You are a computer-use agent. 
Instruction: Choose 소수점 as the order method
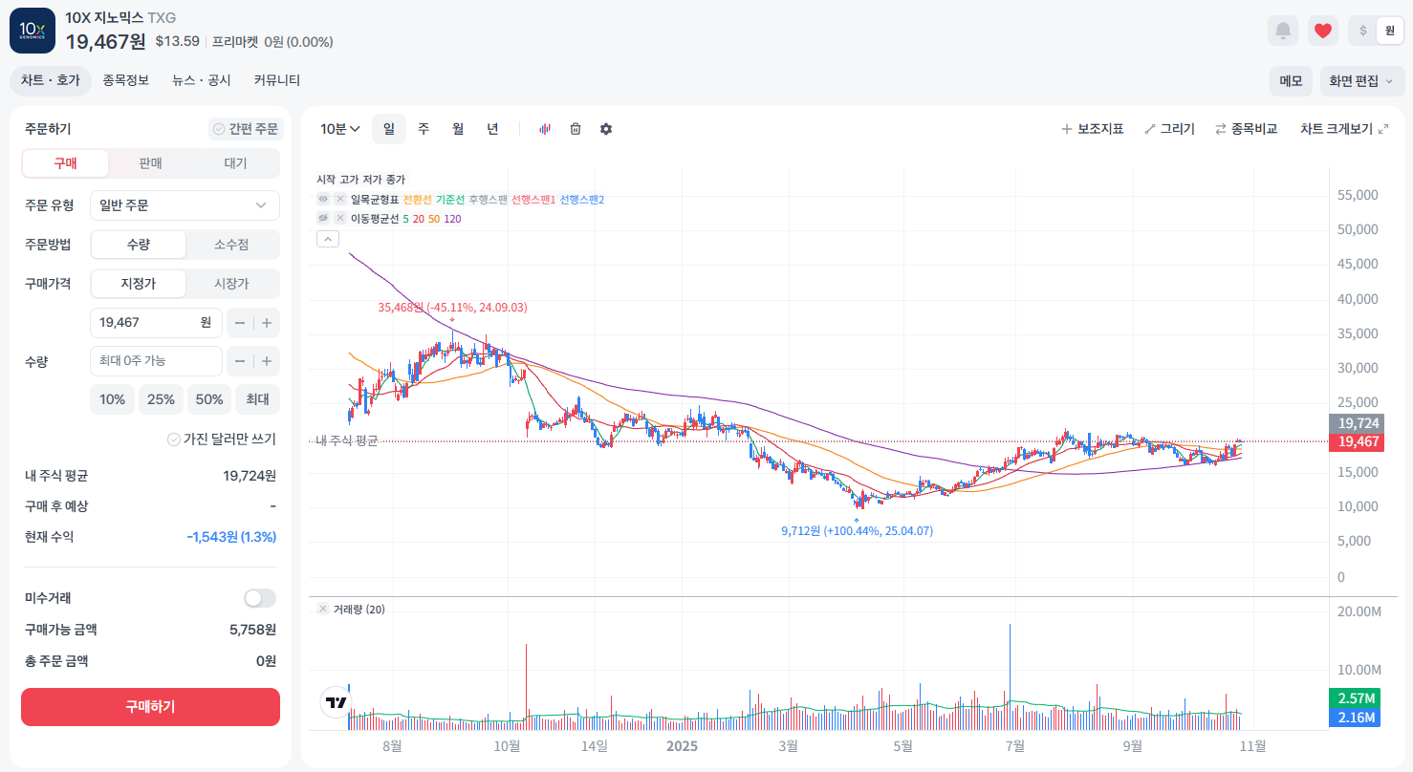pyautogui.click(x=231, y=245)
